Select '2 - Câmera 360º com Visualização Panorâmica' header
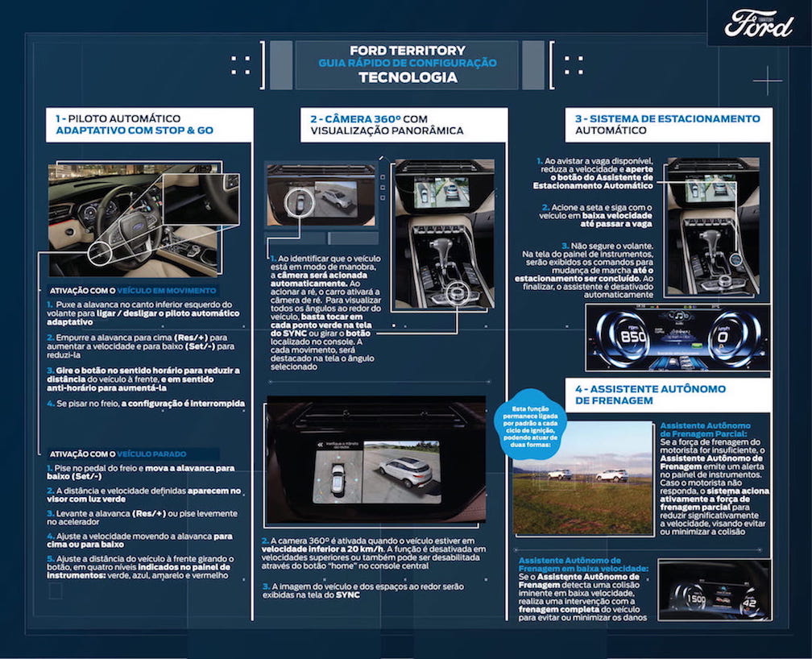Viewport: 812px width, 659px height. coord(404,124)
